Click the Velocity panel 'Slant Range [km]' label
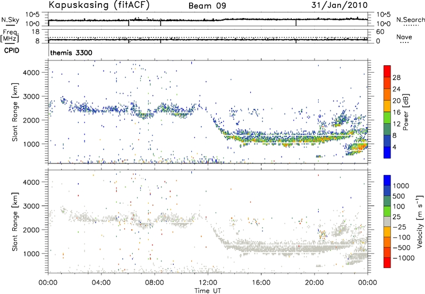The image size is (425, 294). point(15,221)
